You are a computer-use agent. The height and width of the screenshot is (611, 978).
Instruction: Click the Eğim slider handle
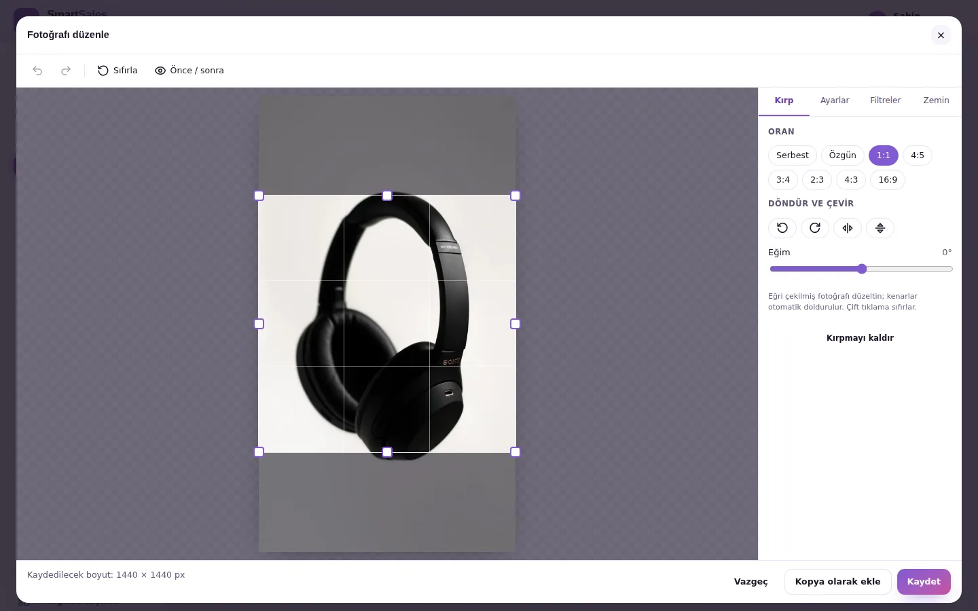pyautogui.click(x=862, y=269)
